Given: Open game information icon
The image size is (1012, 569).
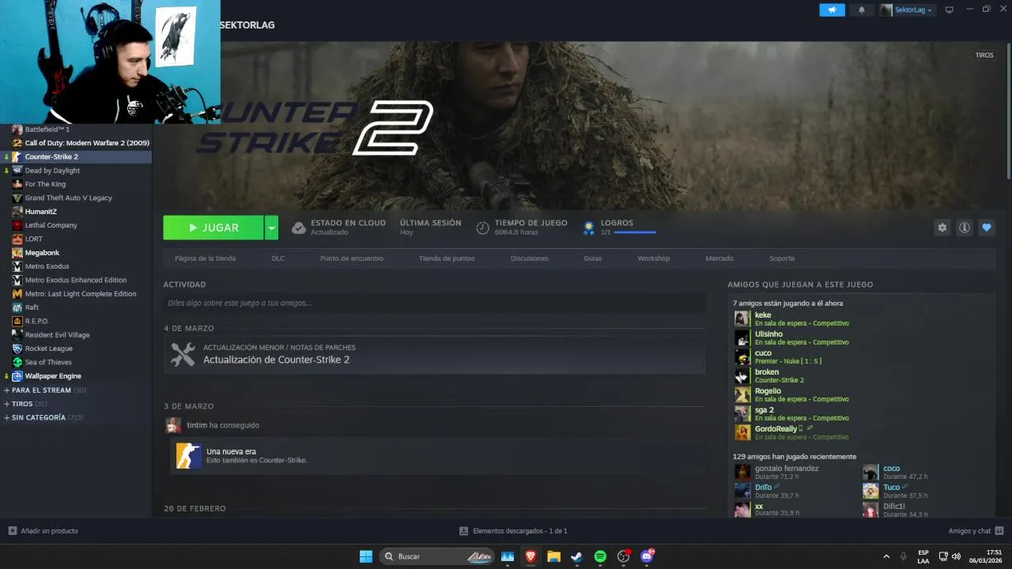Looking at the screenshot, I should click(x=965, y=228).
